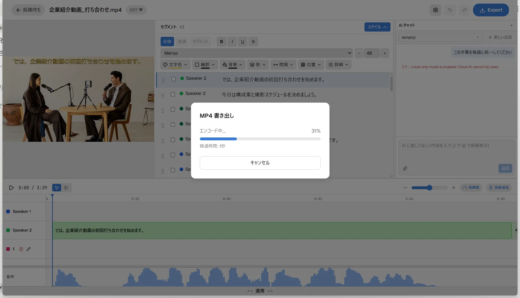
Task: Decrease font size with minus stepper
Action: tap(359, 53)
